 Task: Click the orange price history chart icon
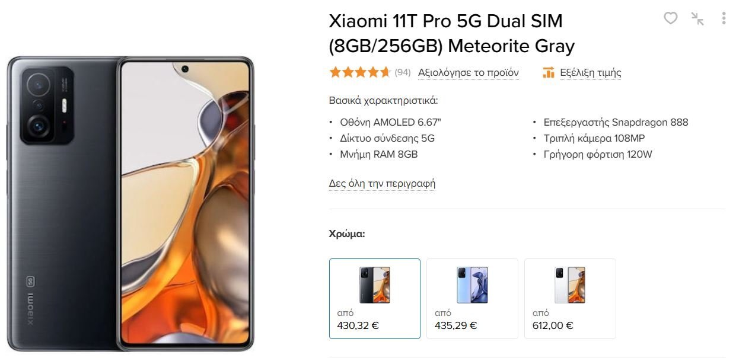click(x=549, y=73)
